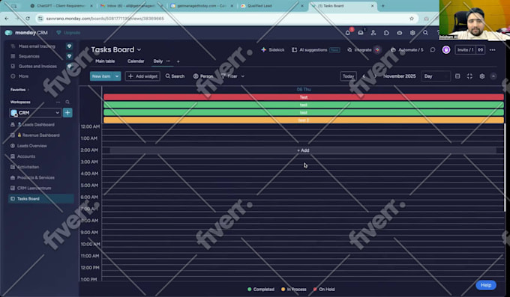Click the split view layout icon
Screen dimensions: 510x297
457,76
